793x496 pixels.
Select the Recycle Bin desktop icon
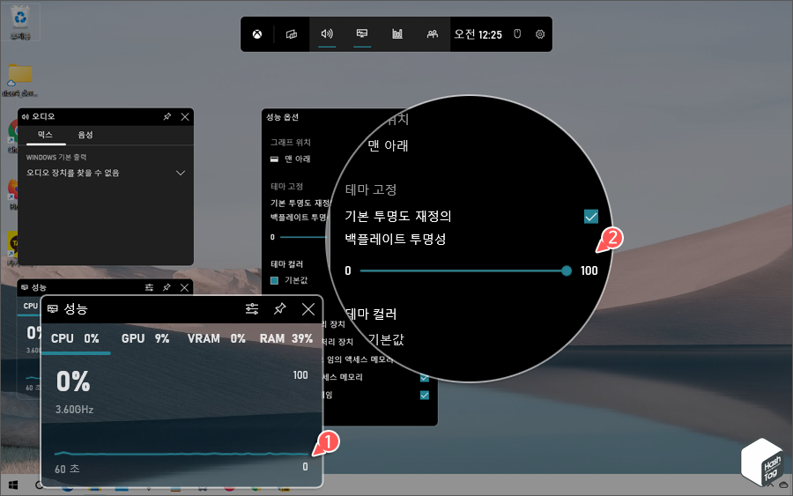[x=20, y=23]
